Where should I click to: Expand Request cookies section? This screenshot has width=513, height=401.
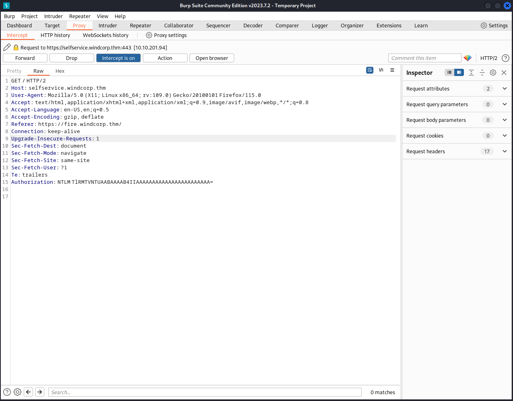505,136
